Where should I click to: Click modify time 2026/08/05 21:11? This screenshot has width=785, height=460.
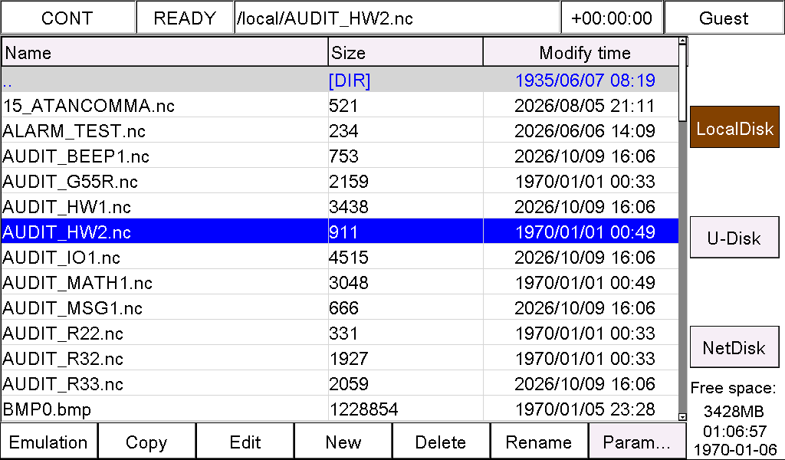coord(585,106)
